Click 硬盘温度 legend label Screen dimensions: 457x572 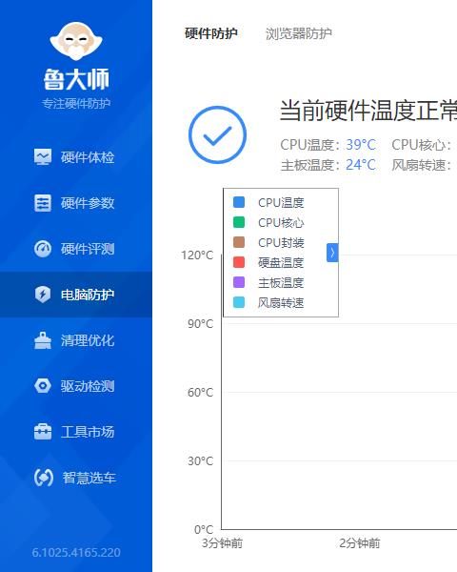pyautogui.click(x=281, y=263)
